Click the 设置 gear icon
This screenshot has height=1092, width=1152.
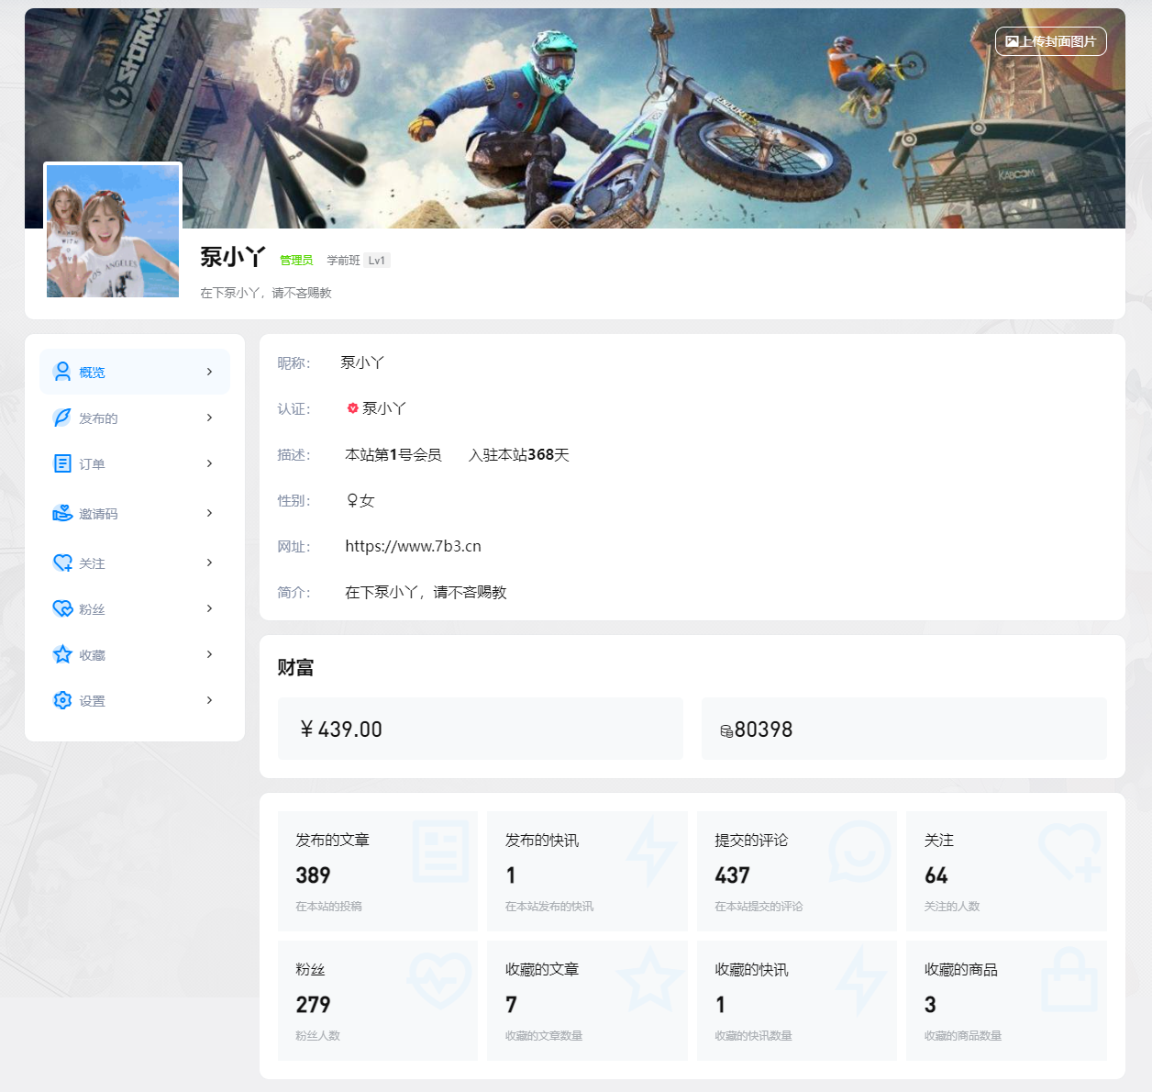(x=62, y=700)
